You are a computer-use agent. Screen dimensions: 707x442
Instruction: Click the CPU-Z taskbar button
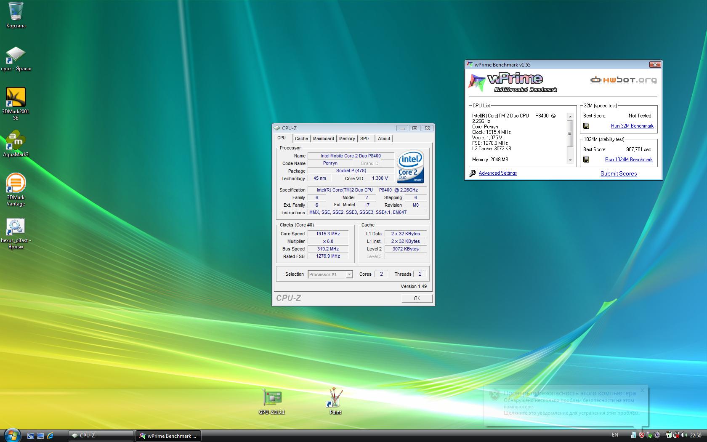[x=101, y=436]
